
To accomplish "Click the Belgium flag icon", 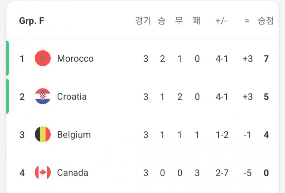I will point(43,134).
